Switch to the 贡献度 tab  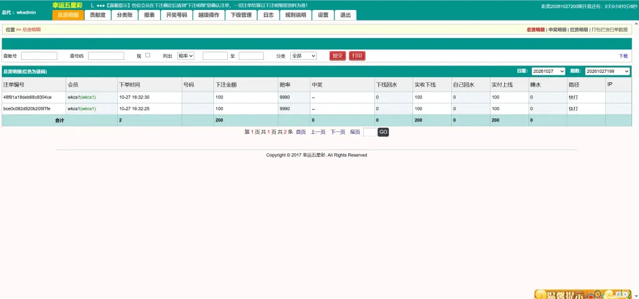[97, 15]
